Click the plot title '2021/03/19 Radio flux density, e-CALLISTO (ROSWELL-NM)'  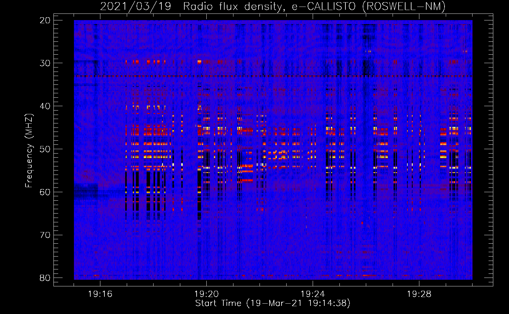coord(273,7)
